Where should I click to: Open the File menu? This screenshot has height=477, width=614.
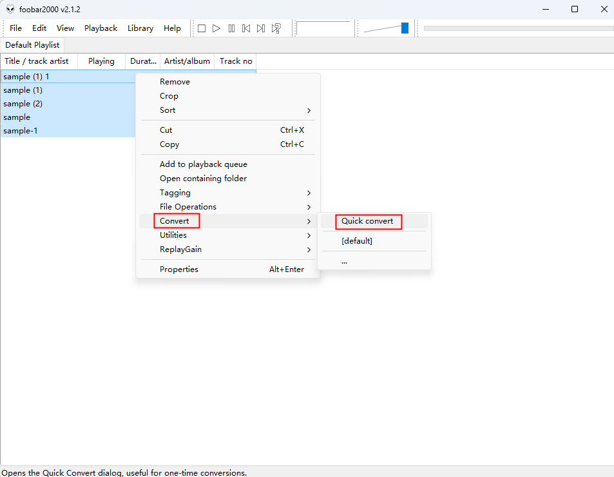pyautogui.click(x=15, y=28)
